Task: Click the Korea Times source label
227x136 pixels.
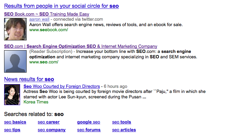Action: (36, 102)
